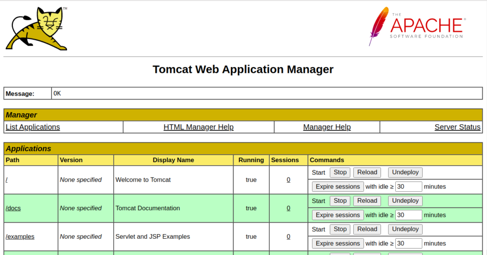Click the Tomcat Web Application Manager heading

[243, 69]
